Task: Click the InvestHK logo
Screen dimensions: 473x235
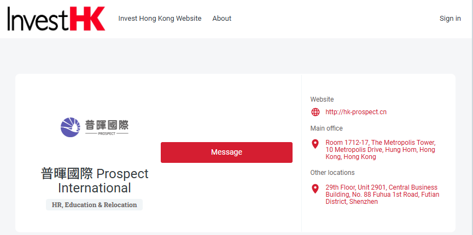Action: click(x=56, y=19)
